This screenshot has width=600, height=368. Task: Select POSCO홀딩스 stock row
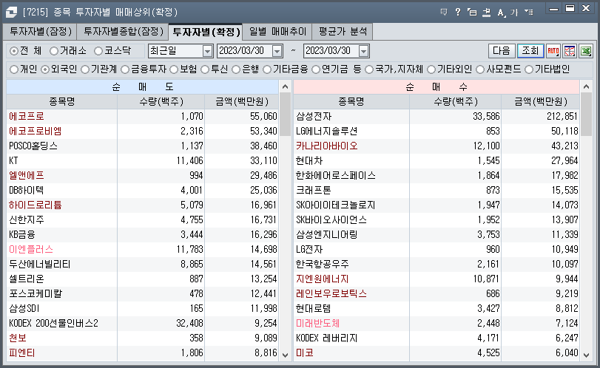tap(142, 146)
